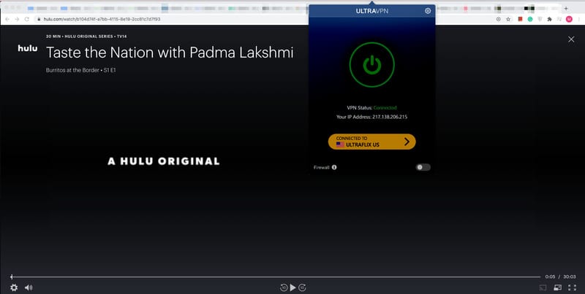Screen dimensions: 585x294
Task: Click the Connected VPN status text
Action: point(385,108)
